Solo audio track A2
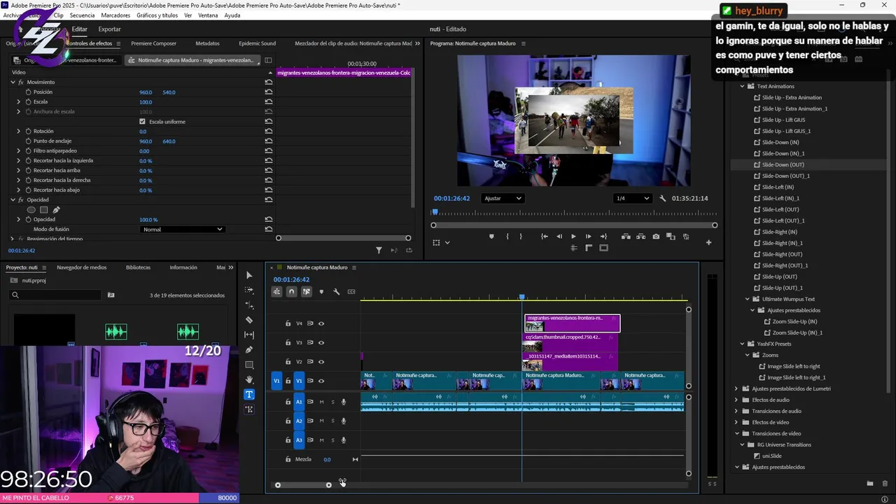Viewport: 896px width, 504px height. [332, 421]
